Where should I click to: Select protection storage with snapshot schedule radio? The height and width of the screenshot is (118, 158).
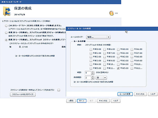pyautogui.click(x=6, y=40)
